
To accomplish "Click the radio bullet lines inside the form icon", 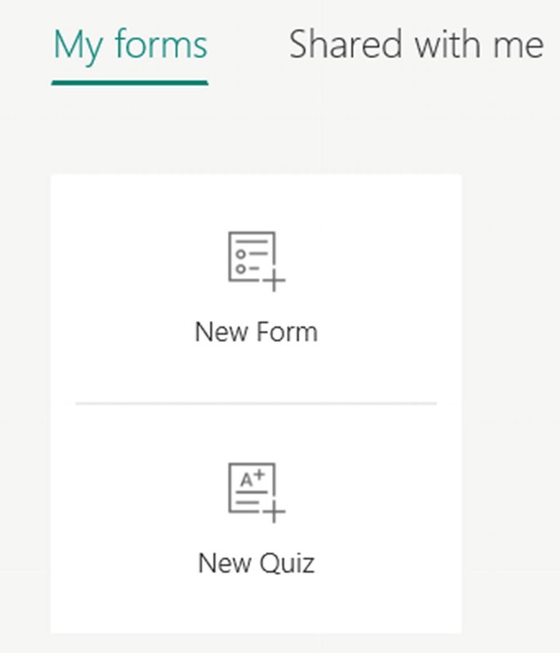I will [251, 261].
